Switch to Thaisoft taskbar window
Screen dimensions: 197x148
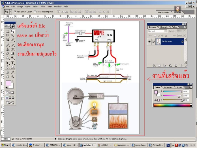(36, 145)
